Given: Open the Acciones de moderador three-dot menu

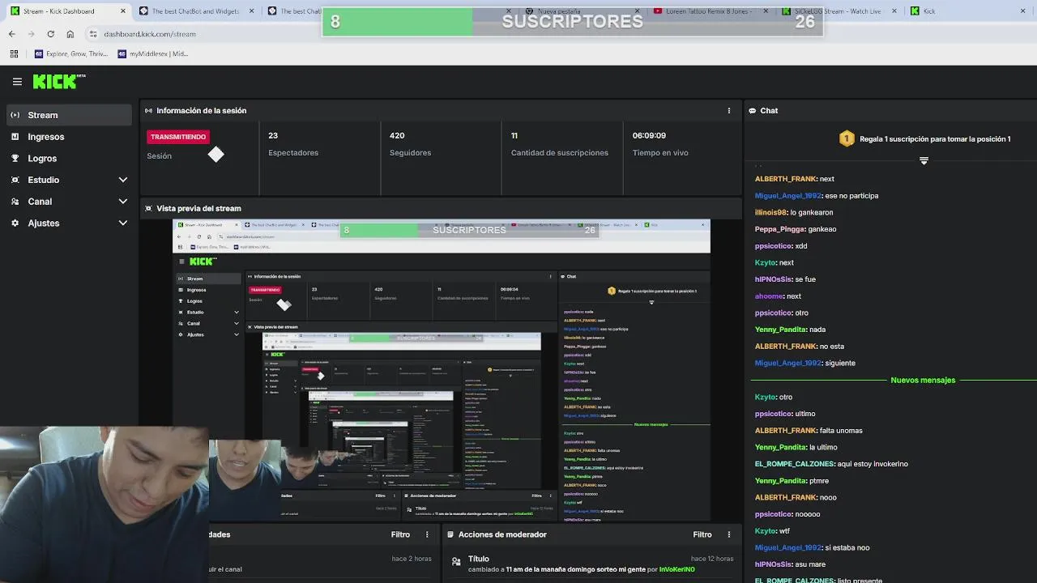Looking at the screenshot, I should pyautogui.click(x=728, y=534).
